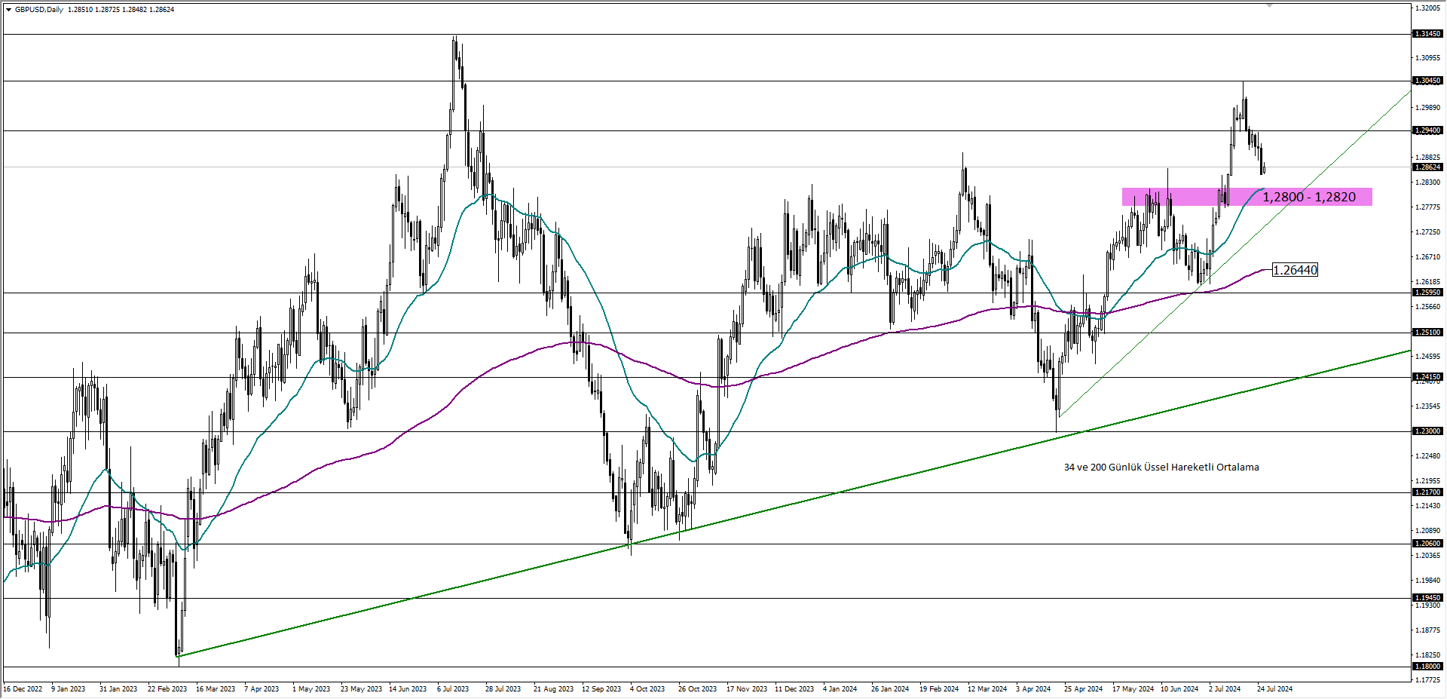Click the 1.18000 price level tag
This screenshot has width=1447, height=699.
click(x=1427, y=667)
